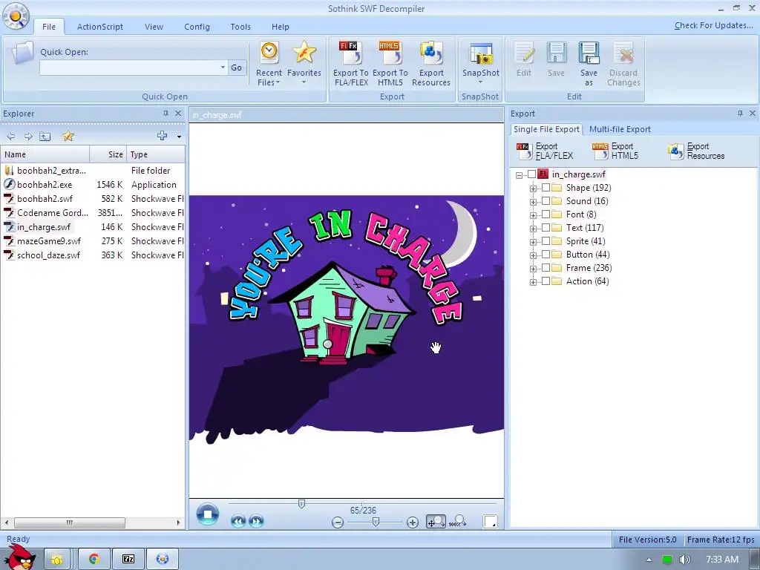Viewport: 760px width, 570px height.
Task: Go up one folder in Explorer
Action: tap(45, 137)
